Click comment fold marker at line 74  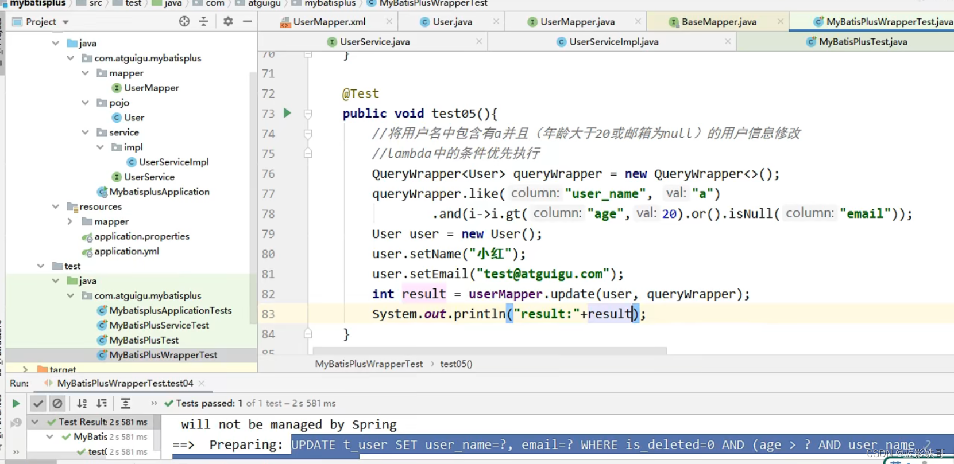pos(308,134)
